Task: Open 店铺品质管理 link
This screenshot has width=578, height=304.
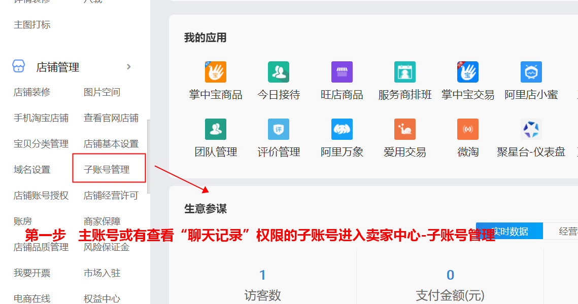Action: click(x=41, y=247)
